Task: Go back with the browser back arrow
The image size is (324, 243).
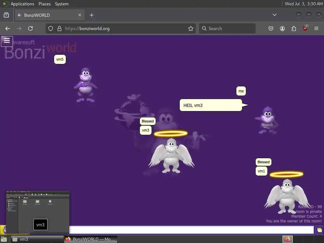Action: click(x=8, y=28)
